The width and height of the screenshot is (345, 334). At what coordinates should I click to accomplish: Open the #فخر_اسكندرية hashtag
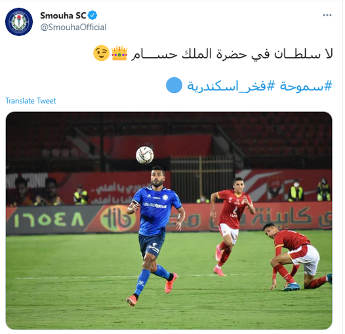pyautogui.click(x=231, y=86)
